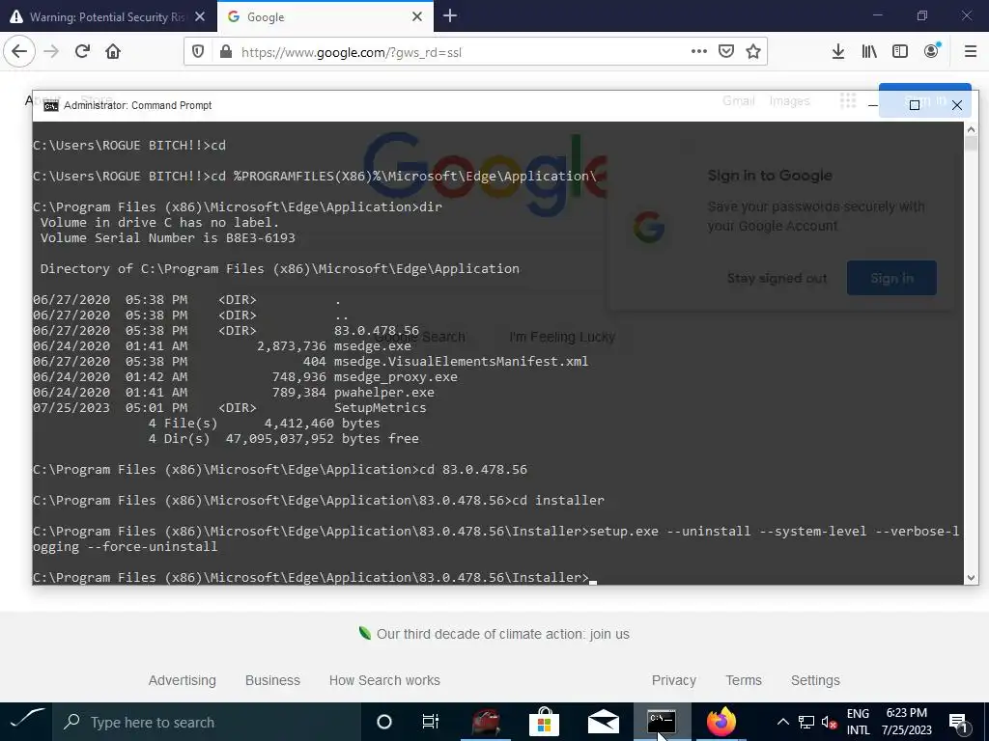Screen dimensions: 989x741
Task: Reload the current page
Action: [x=82, y=51]
